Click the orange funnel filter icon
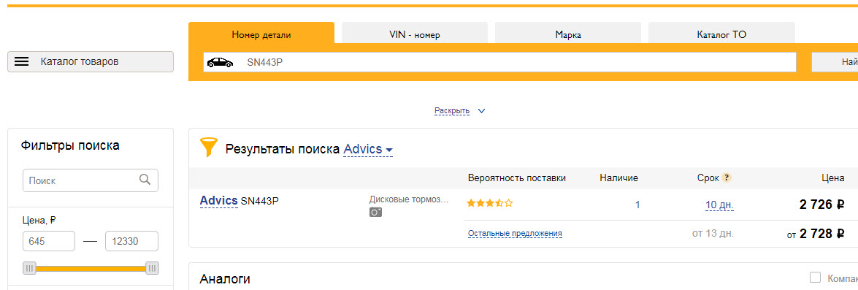 tap(209, 148)
